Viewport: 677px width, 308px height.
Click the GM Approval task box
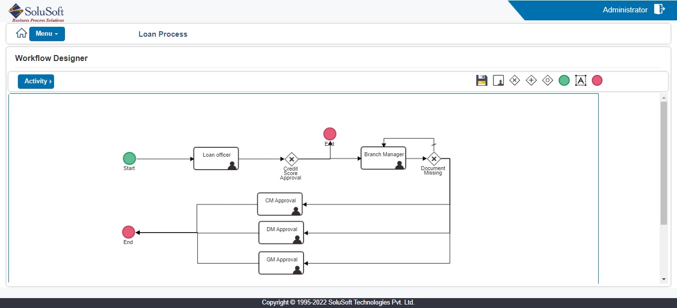pos(281,262)
